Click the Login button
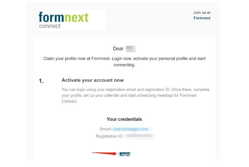The image size is (249, 167). [124, 154]
